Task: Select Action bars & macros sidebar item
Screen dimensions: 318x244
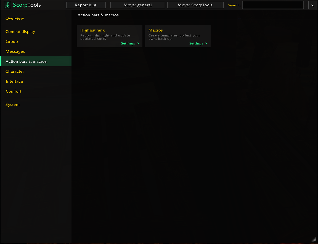Action: 36,61
